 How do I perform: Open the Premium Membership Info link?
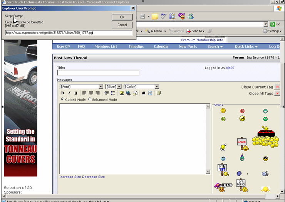coord(202,40)
